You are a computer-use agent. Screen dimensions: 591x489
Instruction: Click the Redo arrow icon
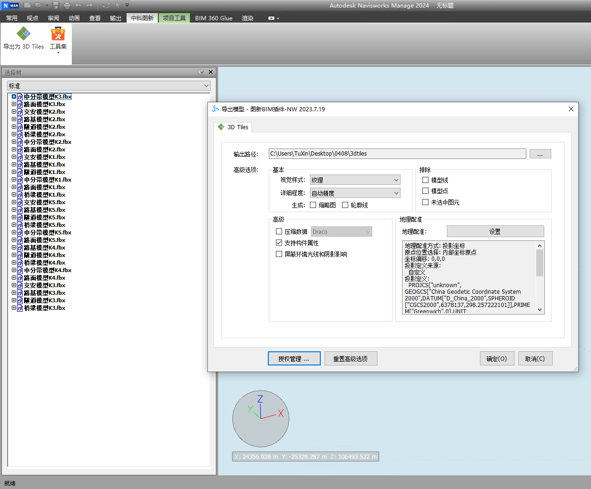[x=89, y=5]
